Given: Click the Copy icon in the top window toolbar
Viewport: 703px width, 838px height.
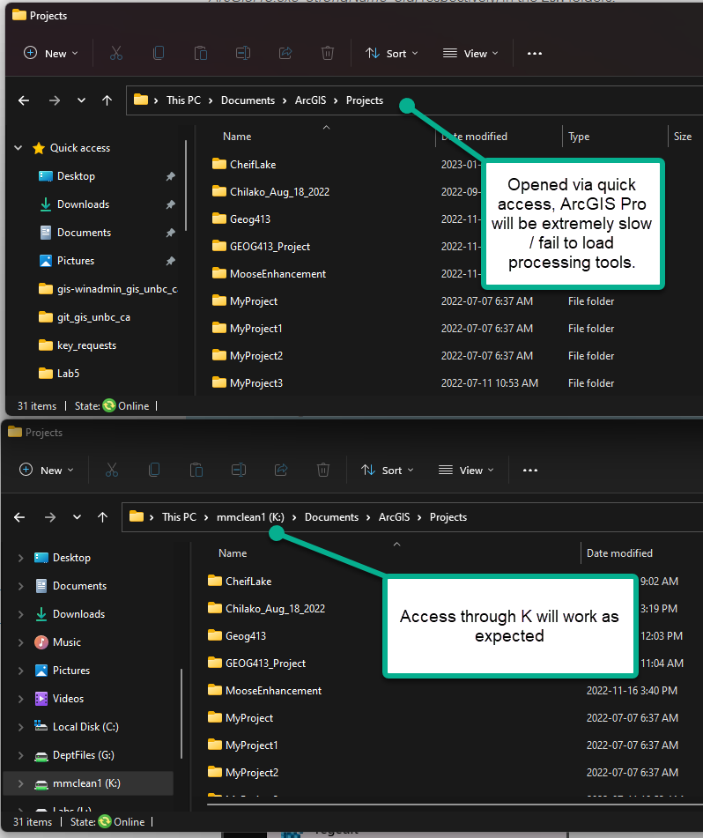Looking at the screenshot, I should [158, 53].
